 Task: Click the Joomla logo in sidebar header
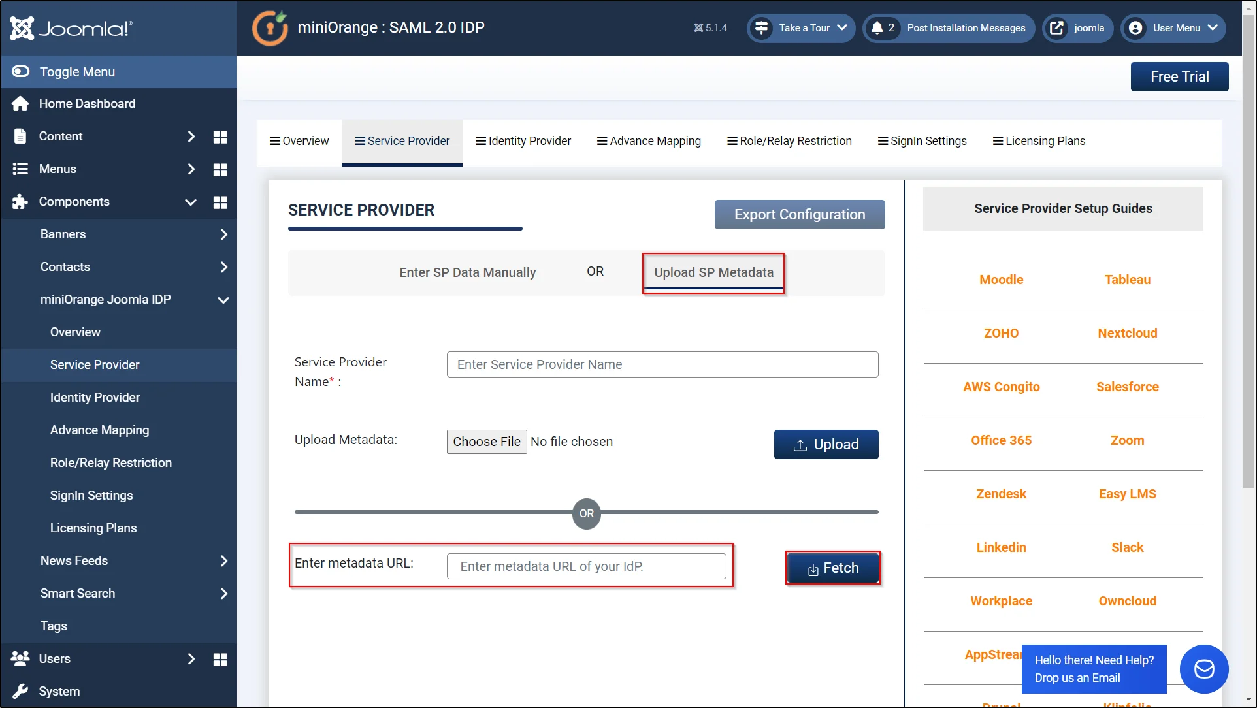[71, 28]
